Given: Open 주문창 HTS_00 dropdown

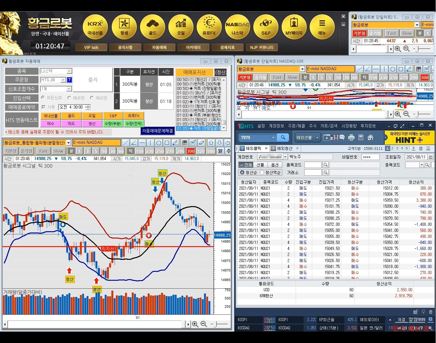Looking at the screenshot, I should coord(63,80).
